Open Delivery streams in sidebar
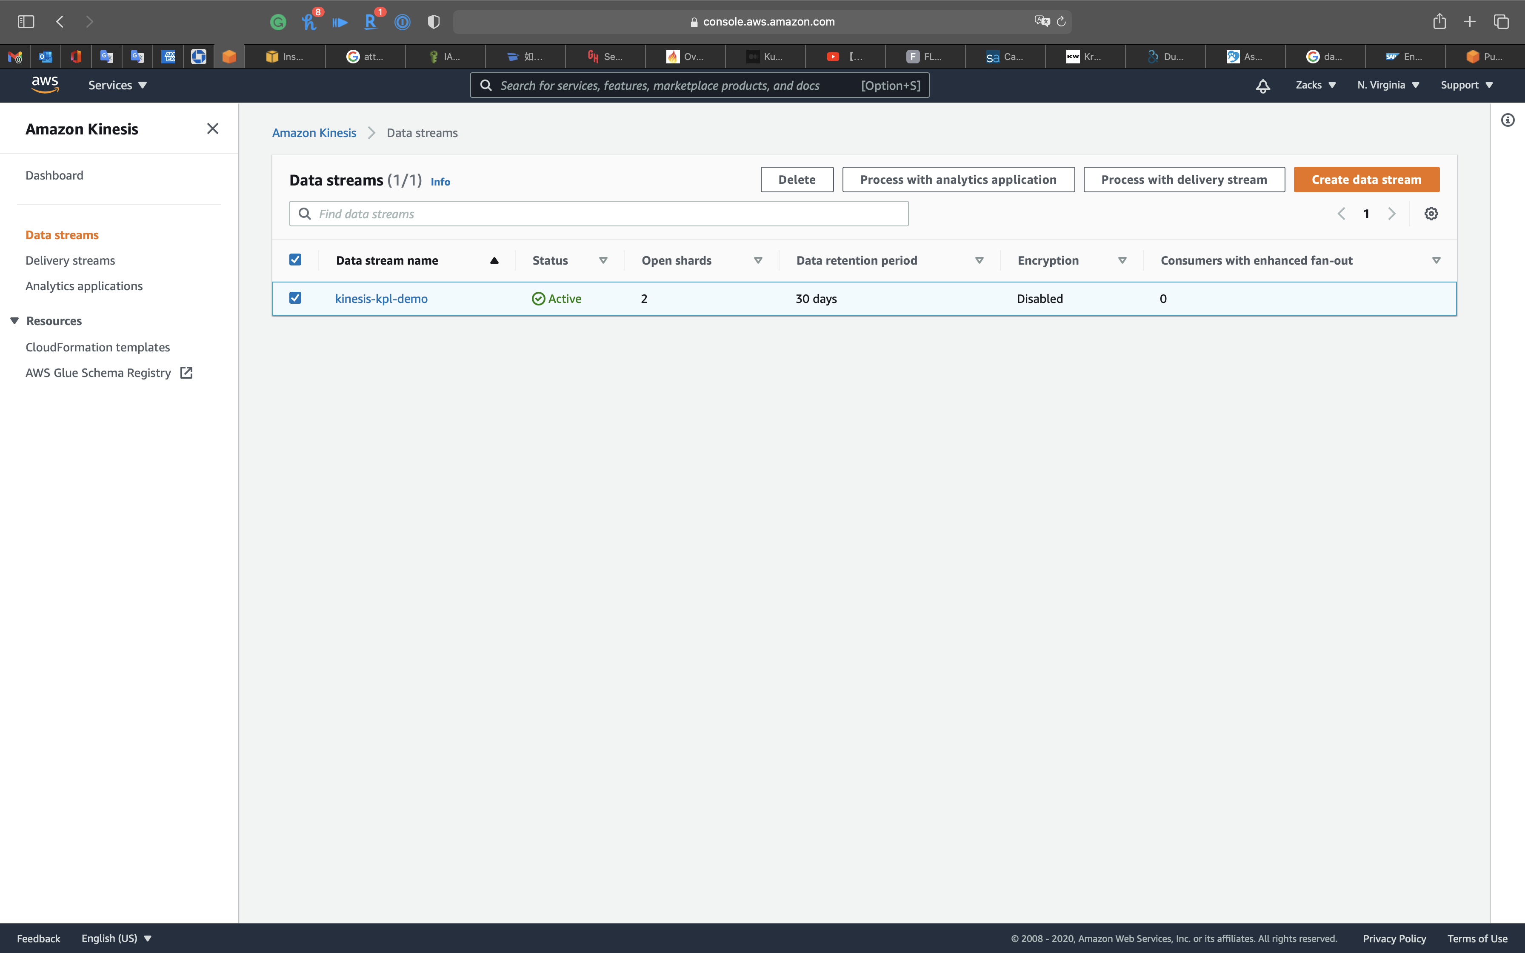 [x=70, y=260]
